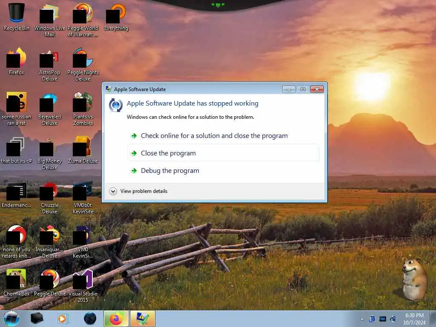Select the AstroPop Deluxe desktop icon
436x327 pixels.
(49, 65)
